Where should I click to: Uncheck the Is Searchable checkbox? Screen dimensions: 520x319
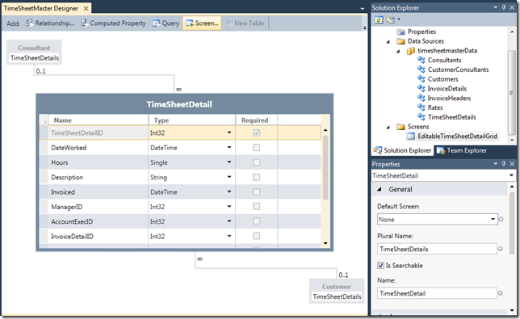click(x=381, y=265)
